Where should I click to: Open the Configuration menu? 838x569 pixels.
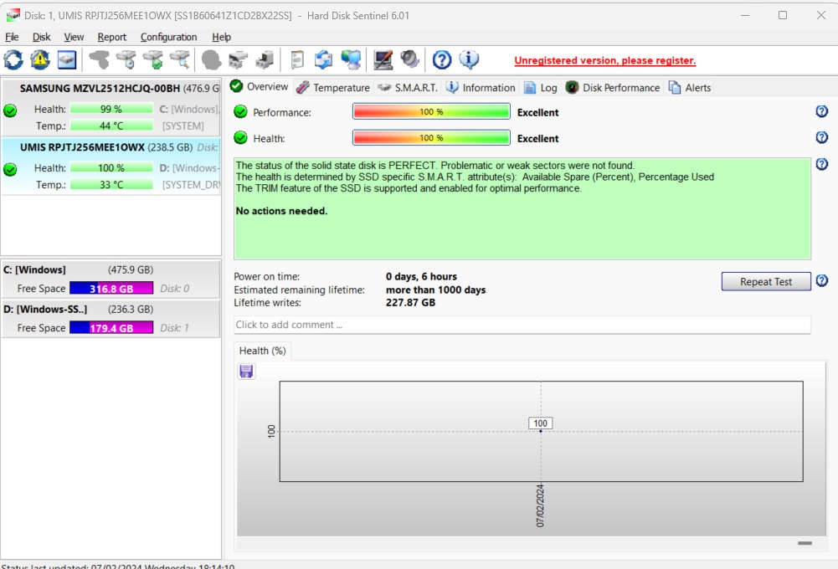[x=168, y=37]
